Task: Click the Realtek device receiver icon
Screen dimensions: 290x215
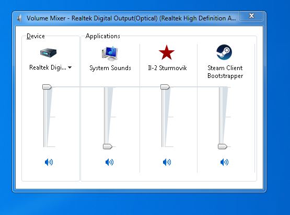Action: pyautogui.click(x=48, y=53)
